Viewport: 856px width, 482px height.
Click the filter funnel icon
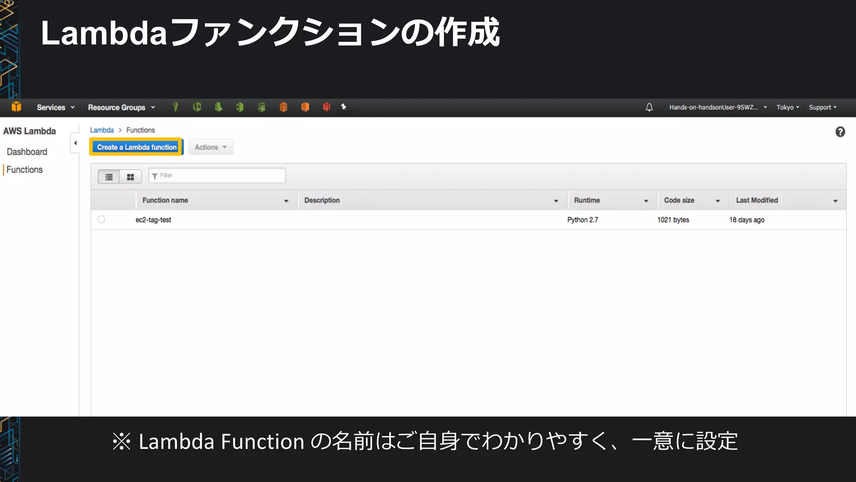[x=155, y=176]
